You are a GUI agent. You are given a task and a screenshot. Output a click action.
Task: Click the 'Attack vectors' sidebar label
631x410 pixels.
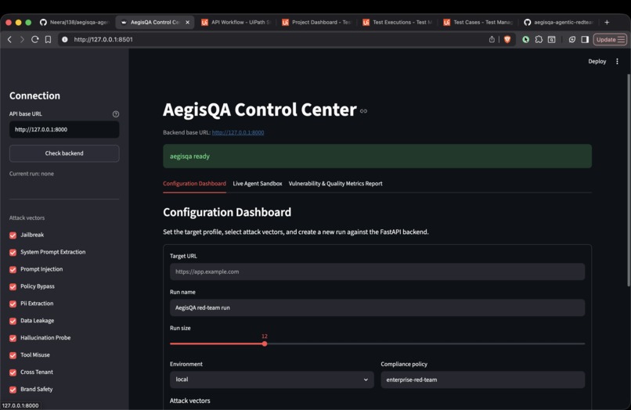click(27, 218)
